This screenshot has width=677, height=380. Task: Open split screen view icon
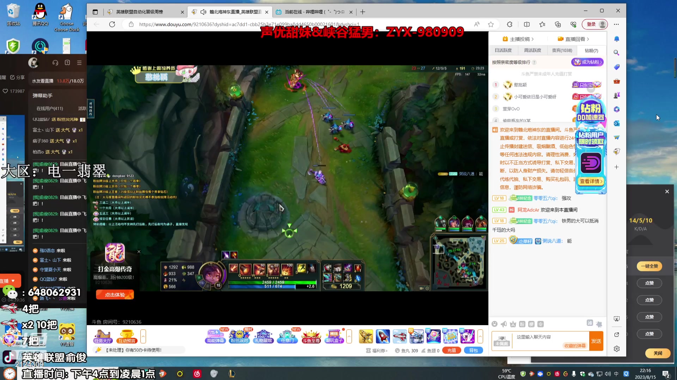527,24
